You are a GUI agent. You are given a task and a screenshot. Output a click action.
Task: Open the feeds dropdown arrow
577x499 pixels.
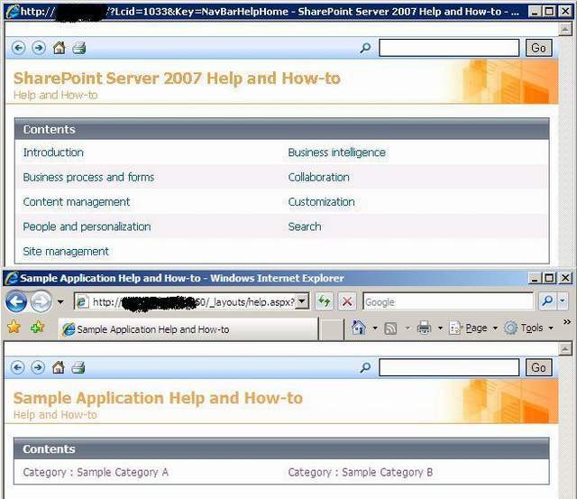408,328
